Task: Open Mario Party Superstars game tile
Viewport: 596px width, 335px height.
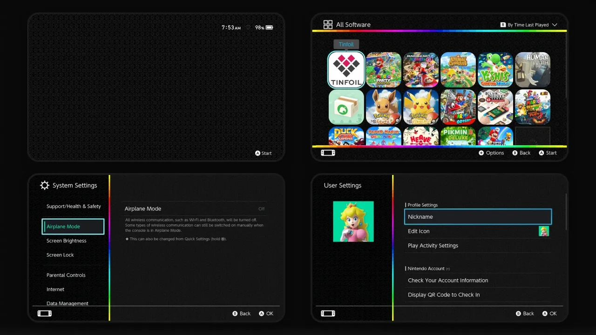Action: [384, 70]
